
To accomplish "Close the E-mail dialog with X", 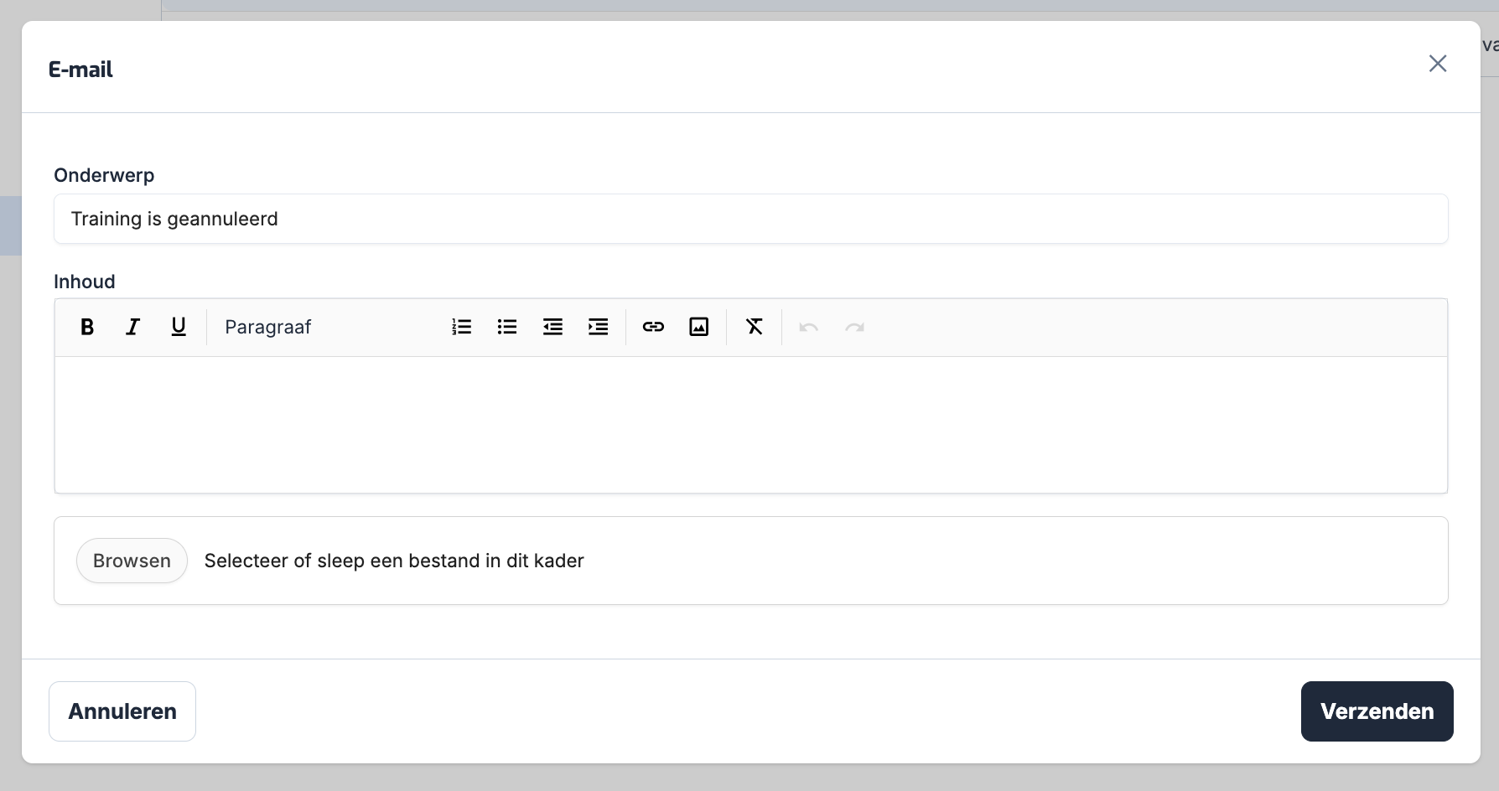I will click(x=1438, y=64).
